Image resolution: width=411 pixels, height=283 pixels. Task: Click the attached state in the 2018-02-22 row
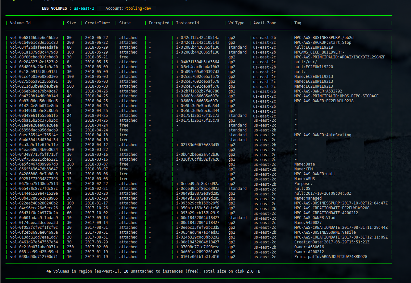(x=128, y=184)
